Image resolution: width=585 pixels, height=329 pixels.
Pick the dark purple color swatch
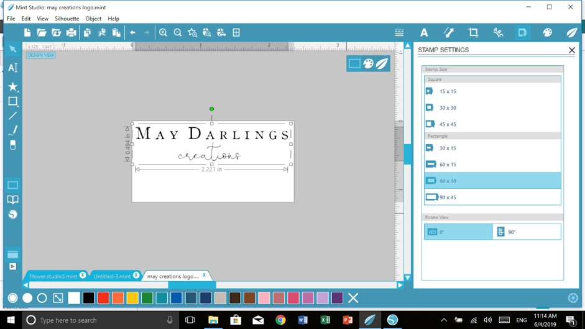pos(338,298)
